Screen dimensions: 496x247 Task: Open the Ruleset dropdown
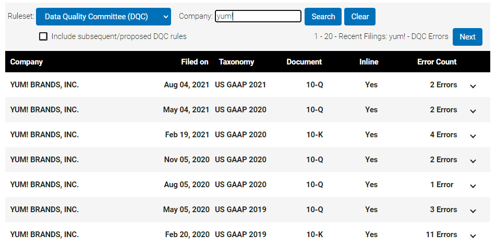click(103, 17)
